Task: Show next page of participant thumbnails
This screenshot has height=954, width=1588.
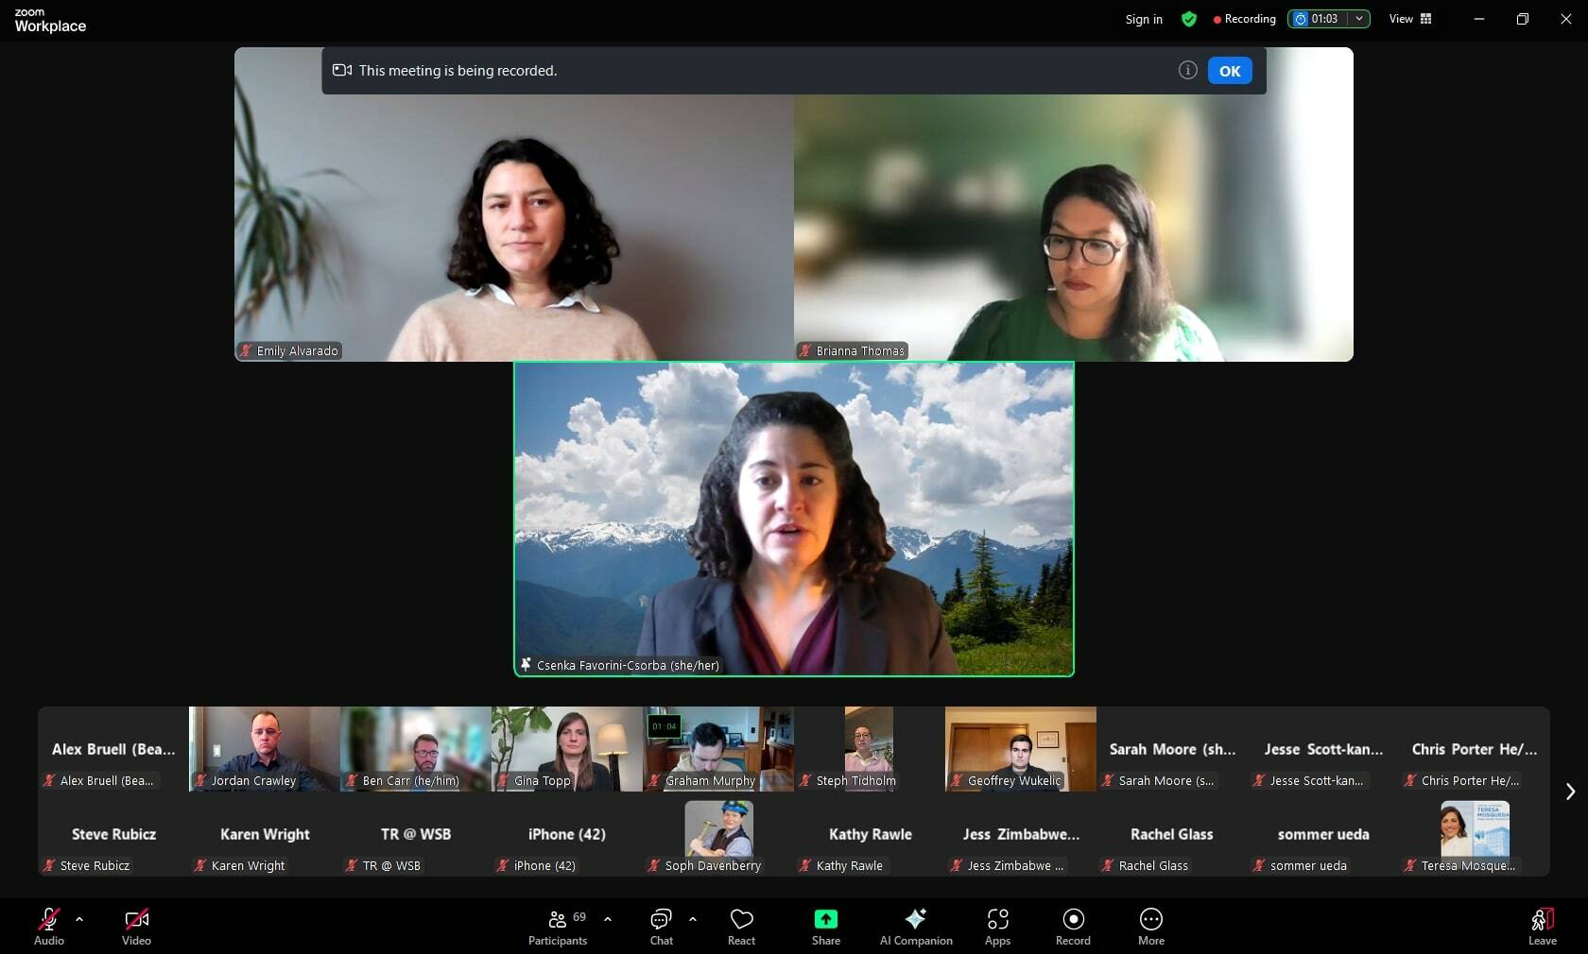Action: [x=1570, y=792]
